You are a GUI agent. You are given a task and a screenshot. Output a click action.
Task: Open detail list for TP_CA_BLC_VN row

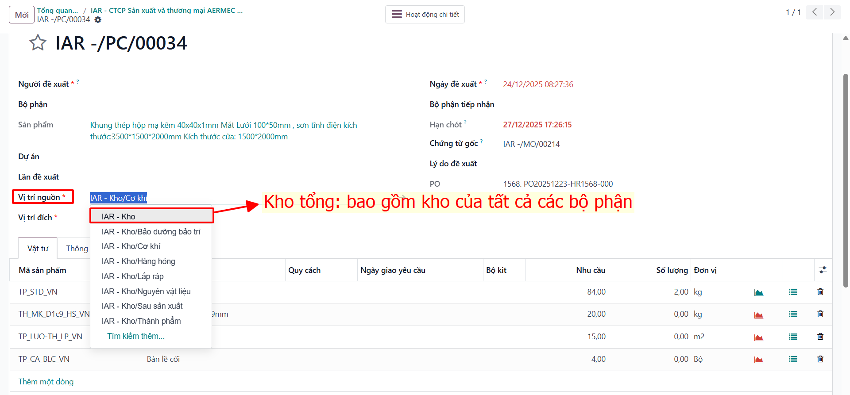(793, 359)
